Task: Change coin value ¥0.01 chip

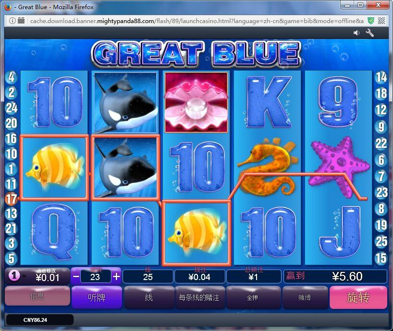Action: pos(37,276)
